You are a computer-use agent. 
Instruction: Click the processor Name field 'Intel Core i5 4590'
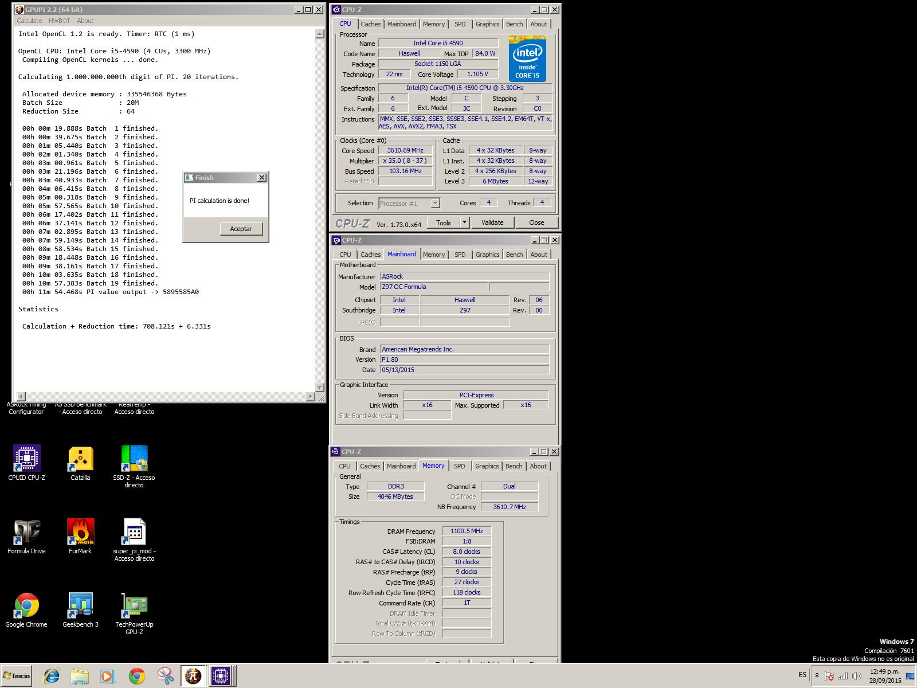(438, 43)
